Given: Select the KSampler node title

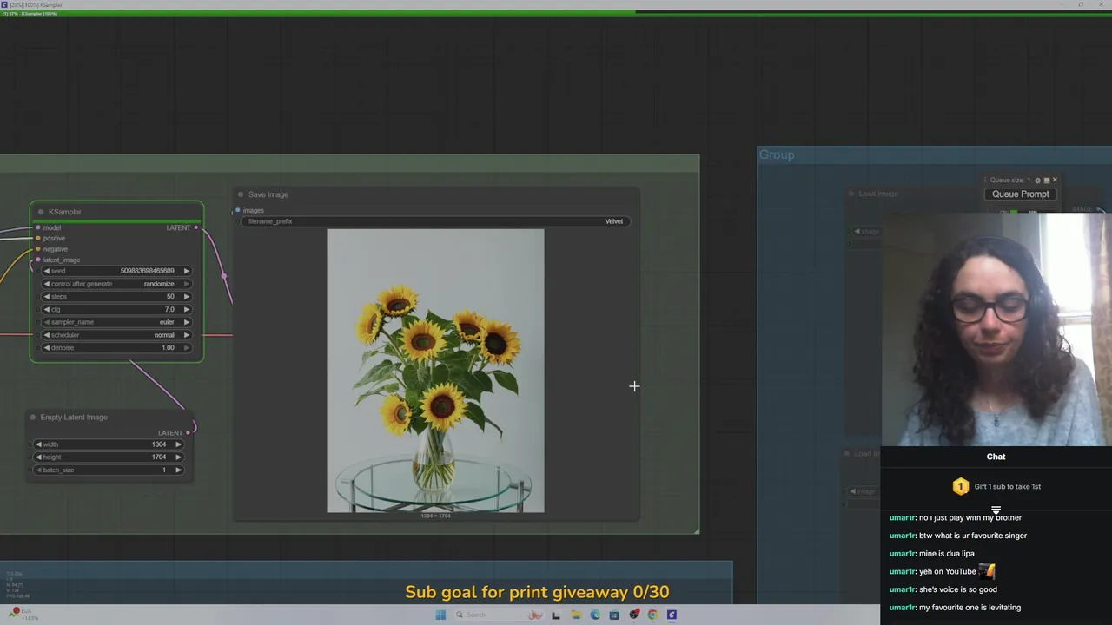Looking at the screenshot, I should pos(65,212).
